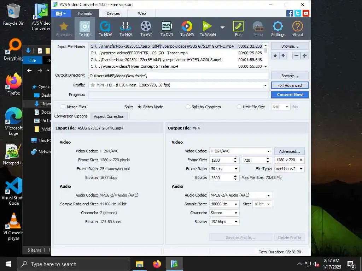Select Split by Chapters option
Viewport: 362px width, 271px height.
tap(188, 107)
